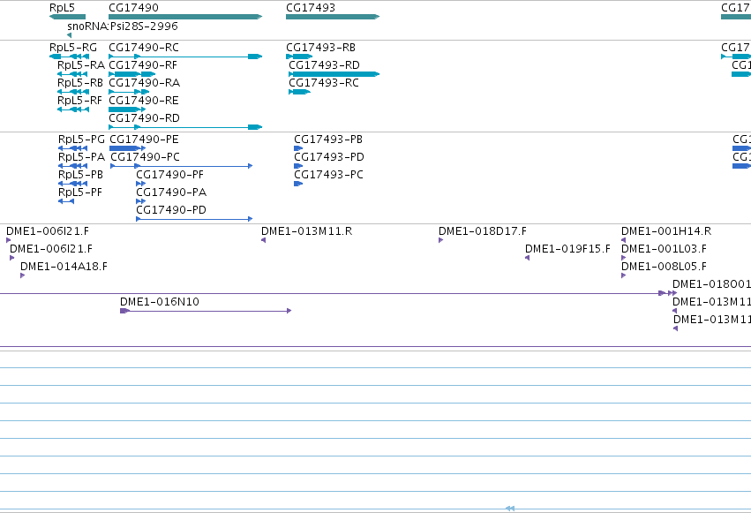
Task: Click protein label RpL5-PA
Action: pos(81,157)
